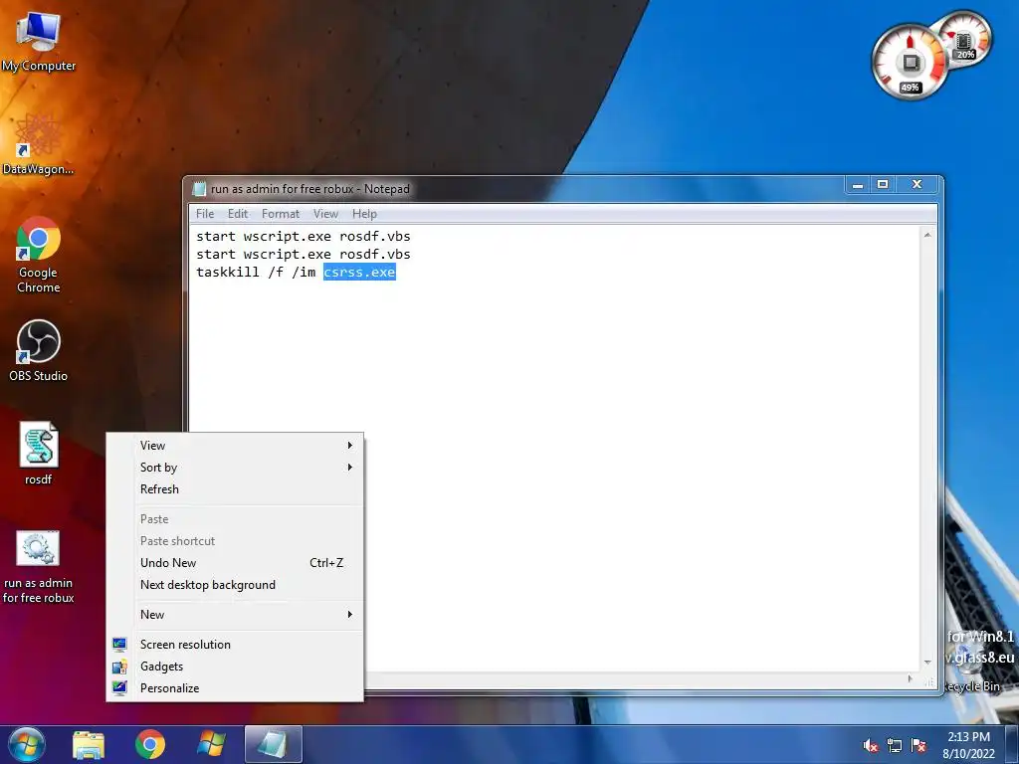This screenshot has width=1019, height=764.
Task: Open Screen resolution settings
Action: 235,645
